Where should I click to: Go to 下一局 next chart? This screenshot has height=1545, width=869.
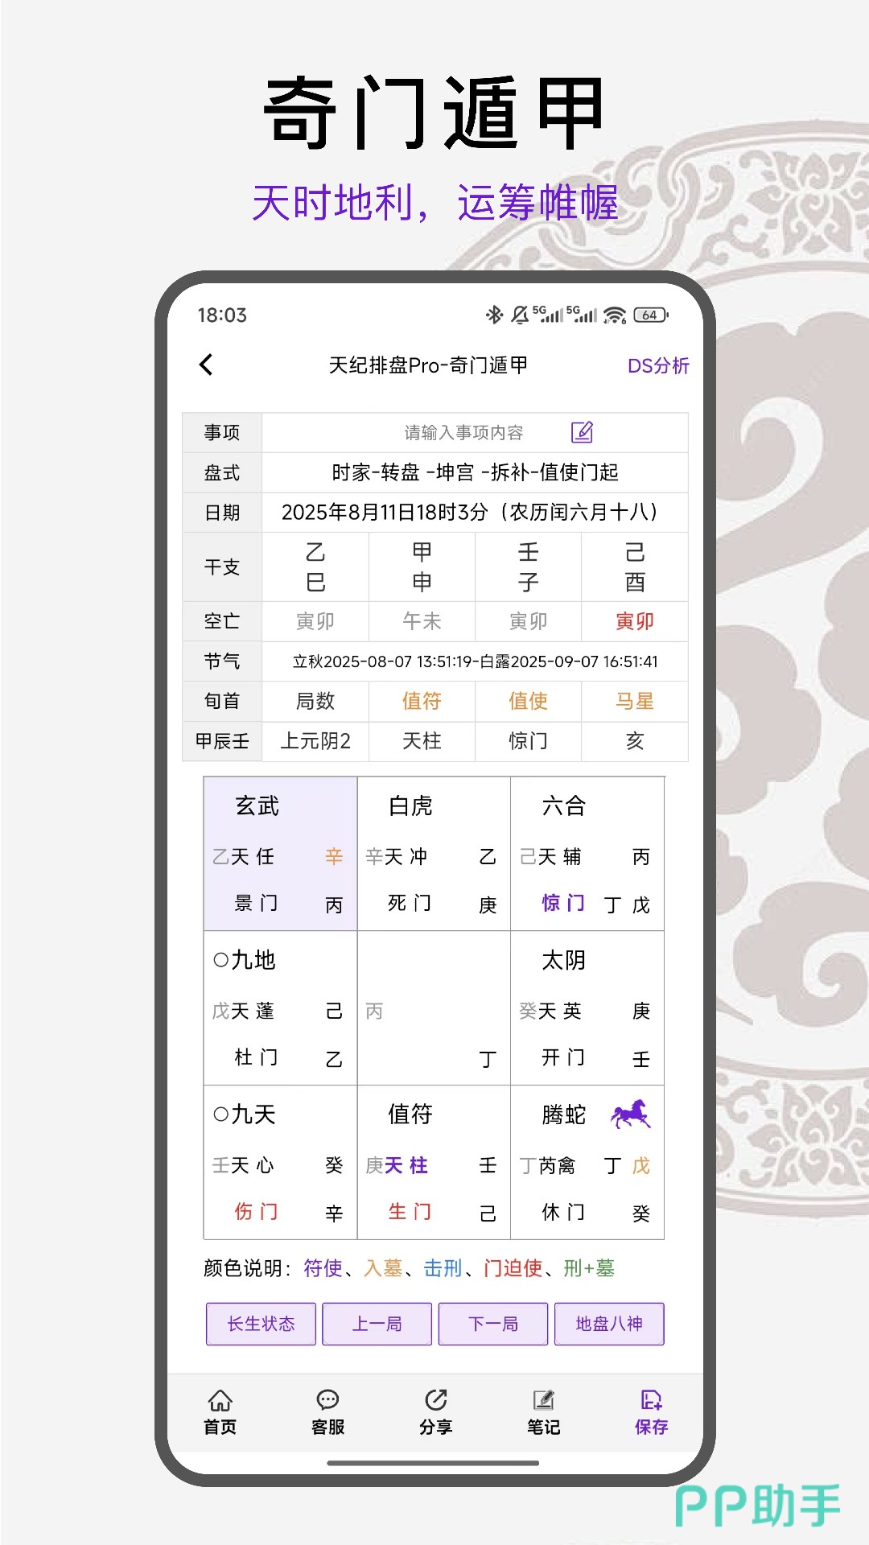493,1324
